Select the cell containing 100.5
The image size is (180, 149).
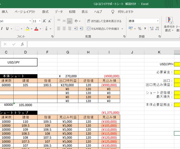click(x=47, y=85)
